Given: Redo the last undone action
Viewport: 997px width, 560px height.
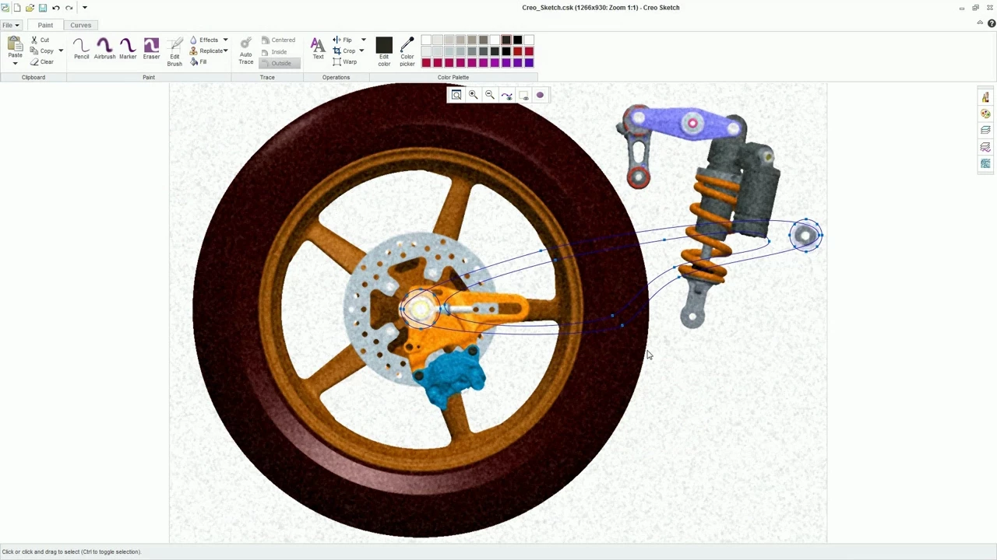Looking at the screenshot, I should pyautogui.click(x=69, y=8).
